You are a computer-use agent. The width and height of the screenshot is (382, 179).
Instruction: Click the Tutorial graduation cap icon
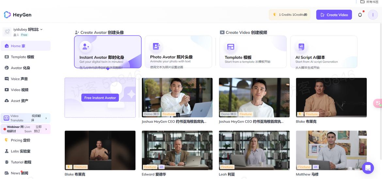tap(7, 162)
